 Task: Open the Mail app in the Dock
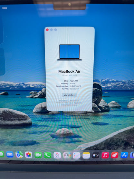pyautogui.click(x=10, y=154)
